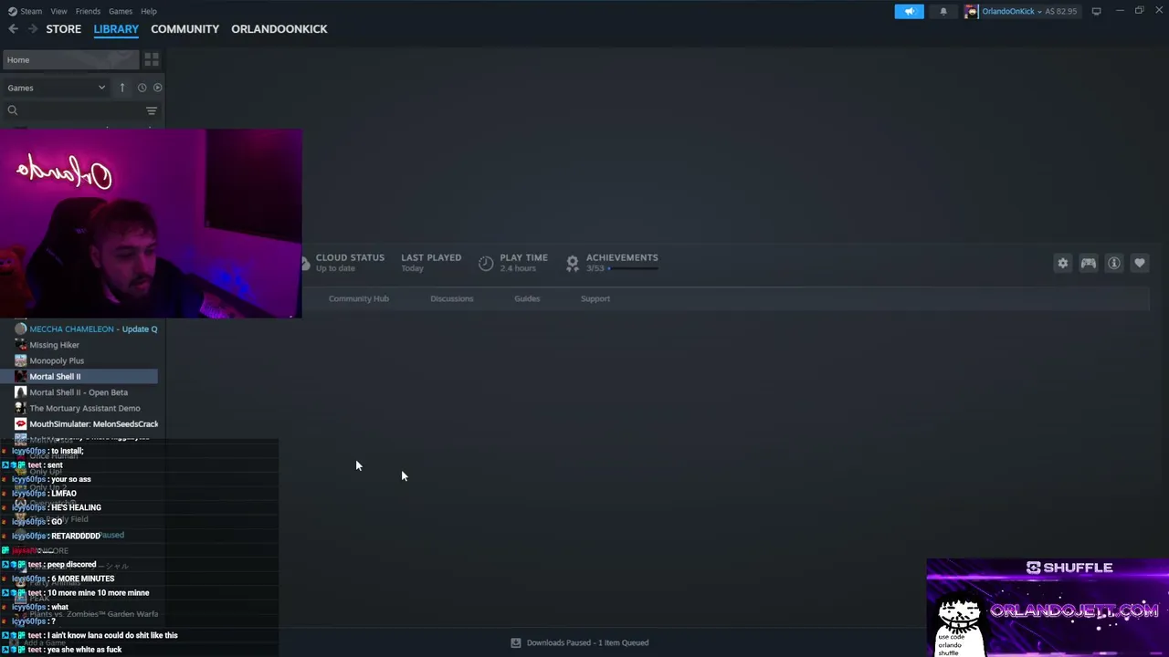Add game to favorites with heart icon

point(1140,263)
